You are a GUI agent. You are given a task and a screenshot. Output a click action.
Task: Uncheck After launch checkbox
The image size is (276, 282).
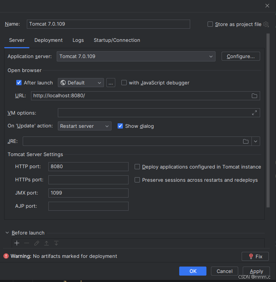pos(19,83)
